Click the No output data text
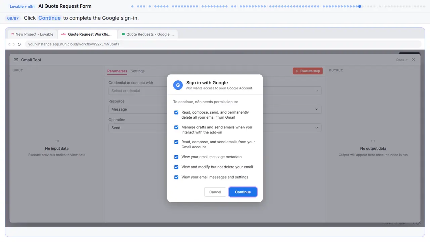430x242 pixels. (x=373, y=148)
